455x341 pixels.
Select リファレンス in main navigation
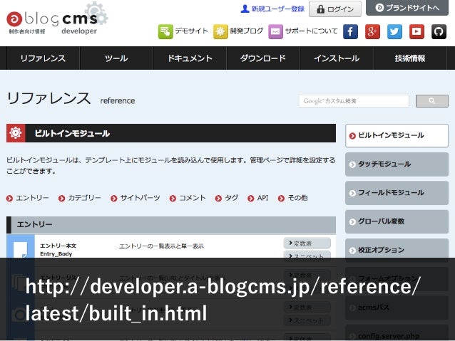[x=43, y=58]
